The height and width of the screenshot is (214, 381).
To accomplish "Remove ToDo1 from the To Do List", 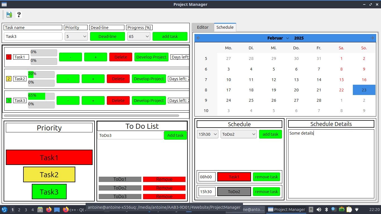I will pos(164,179).
